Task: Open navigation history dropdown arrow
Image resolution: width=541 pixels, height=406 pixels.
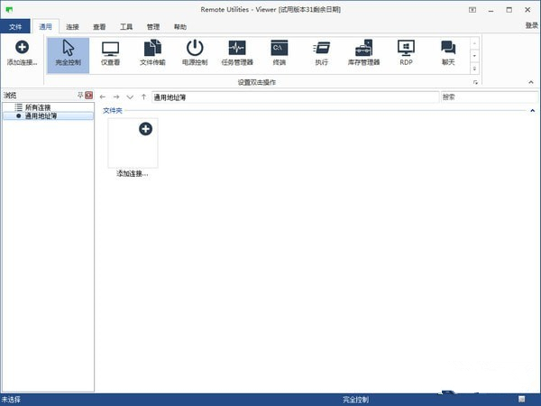Action: [130, 97]
